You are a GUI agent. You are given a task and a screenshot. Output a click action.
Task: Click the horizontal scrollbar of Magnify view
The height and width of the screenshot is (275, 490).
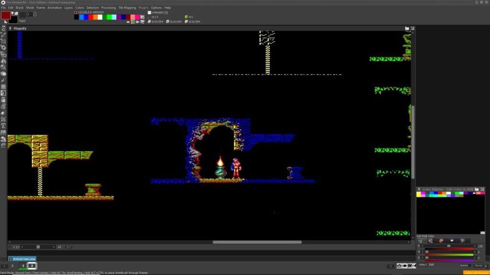(257, 242)
